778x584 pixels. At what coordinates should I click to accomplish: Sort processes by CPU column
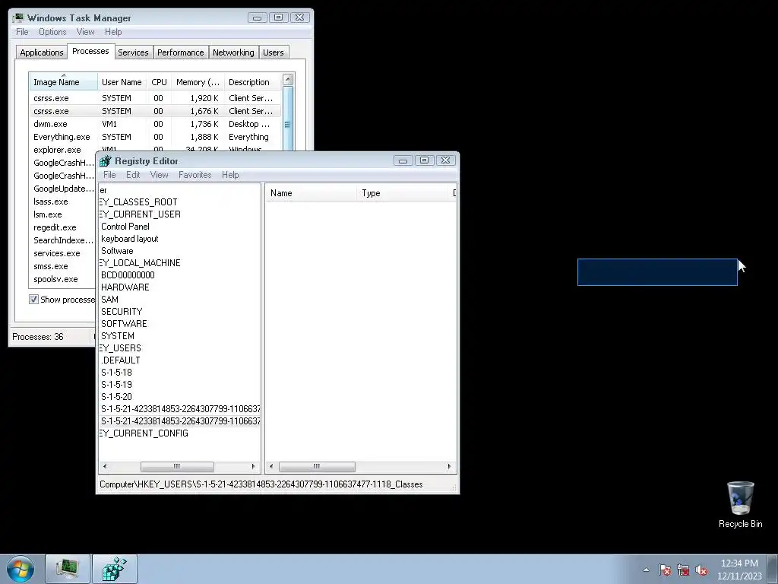(160, 82)
